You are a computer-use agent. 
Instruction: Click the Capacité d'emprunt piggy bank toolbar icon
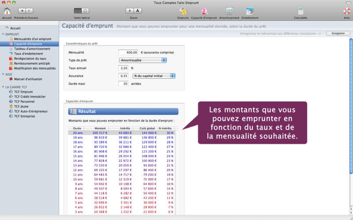pyautogui.click(x=204, y=11)
